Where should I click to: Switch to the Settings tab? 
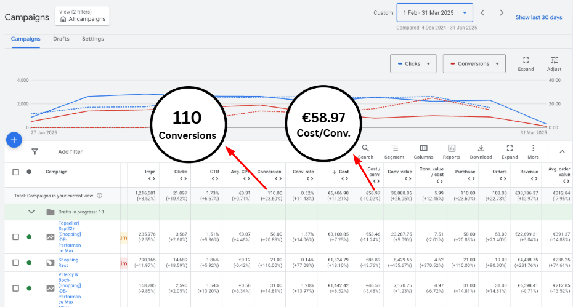point(93,39)
